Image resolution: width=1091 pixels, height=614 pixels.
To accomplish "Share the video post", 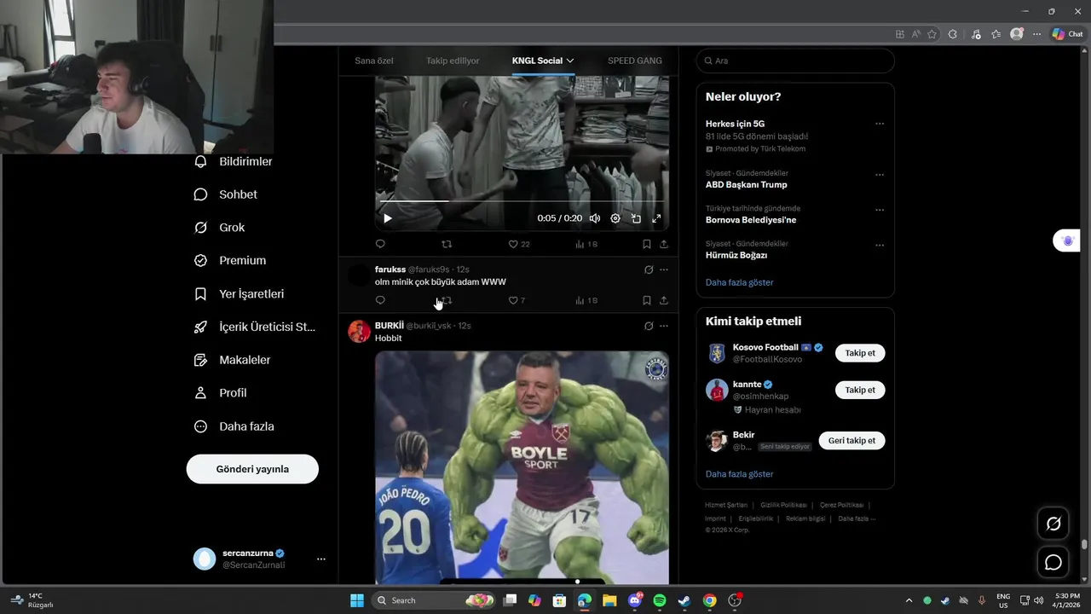I will pos(664,244).
